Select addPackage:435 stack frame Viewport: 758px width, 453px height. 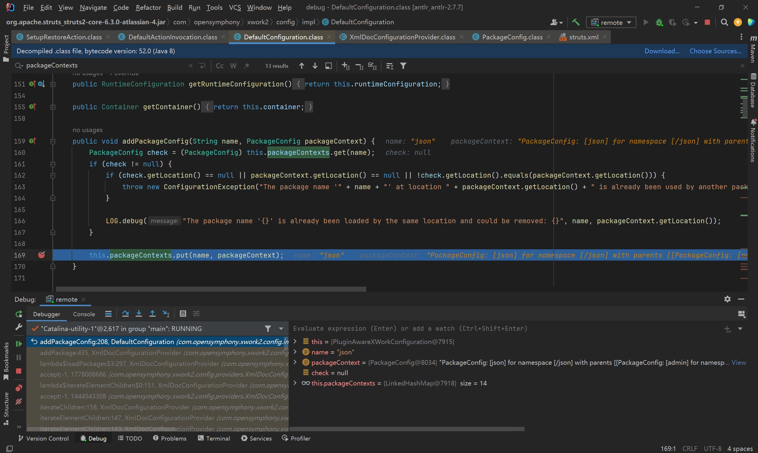158,353
